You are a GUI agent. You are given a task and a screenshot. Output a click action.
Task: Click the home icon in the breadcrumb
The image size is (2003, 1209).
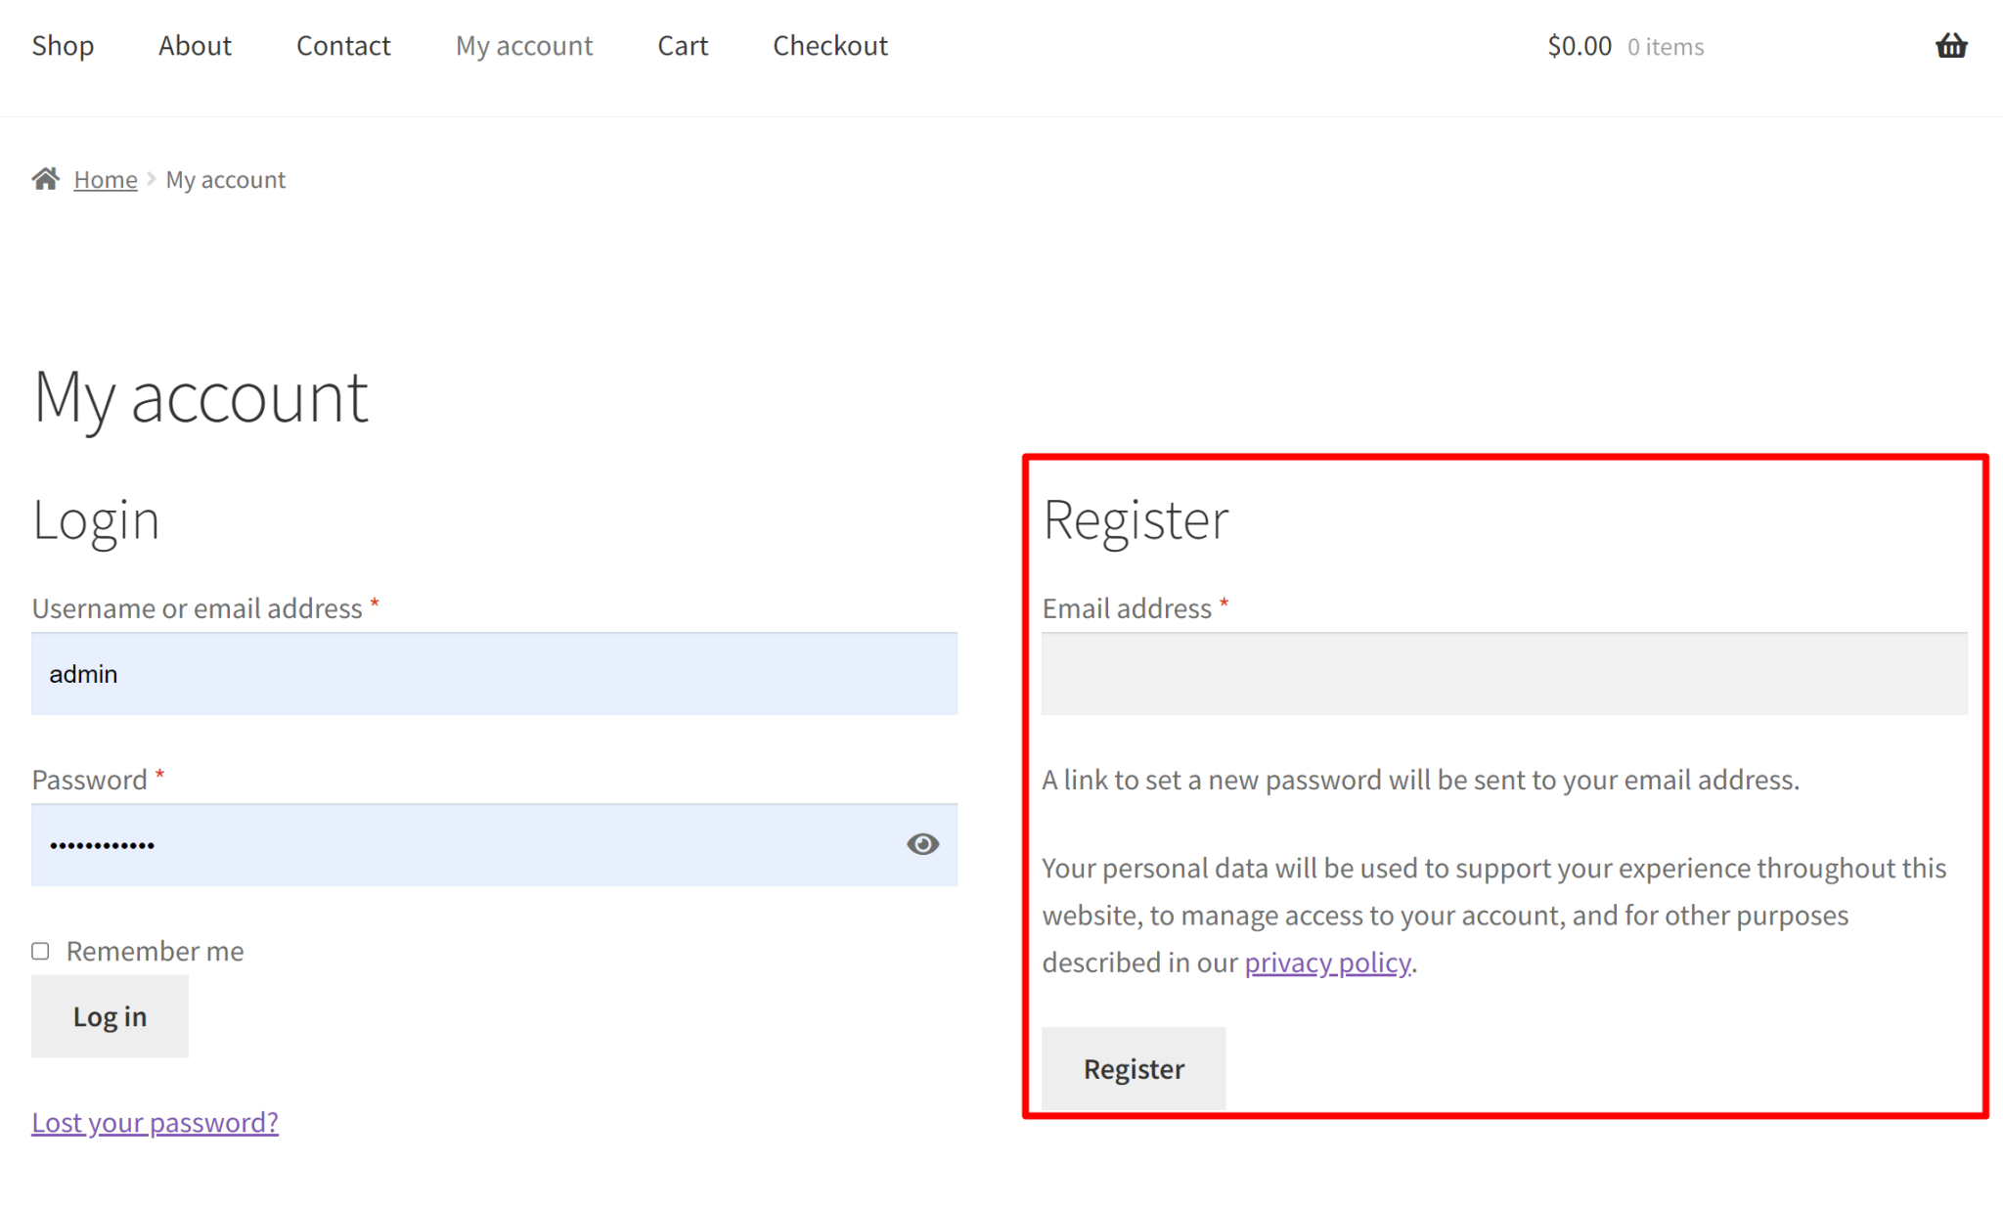[45, 177]
